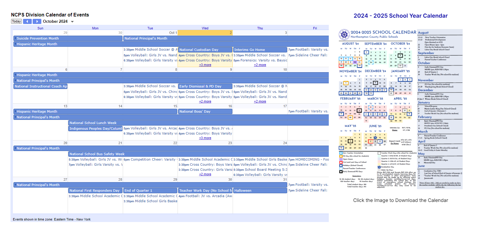
Task: Open National First Responders Day event
Action: tap(95, 191)
